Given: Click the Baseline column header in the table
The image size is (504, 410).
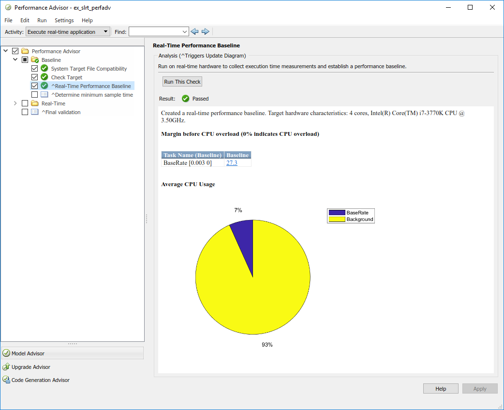Looking at the screenshot, I should tap(237, 155).
